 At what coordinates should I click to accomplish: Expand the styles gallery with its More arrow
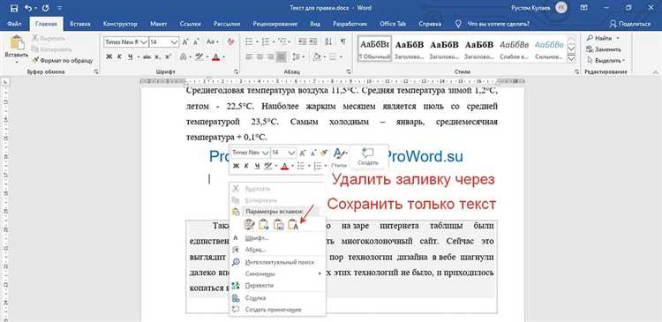(571, 59)
